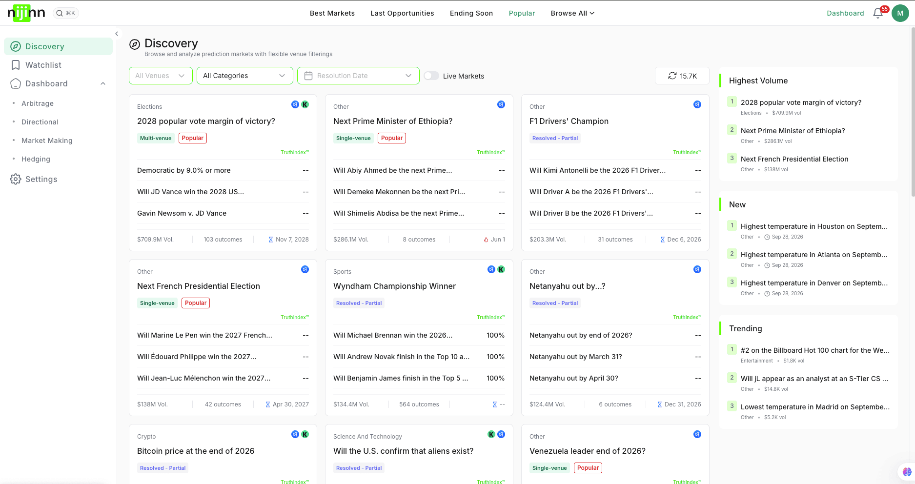Image resolution: width=915 pixels, height=484 pixels.
Task: Collapse the sidebar using the chevron
Action: (x=117, y=34)
